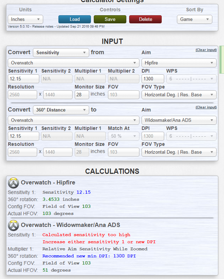Open the source game dropdown under Convert from
This screenshot has height=279, width=224.
[73, 63]
